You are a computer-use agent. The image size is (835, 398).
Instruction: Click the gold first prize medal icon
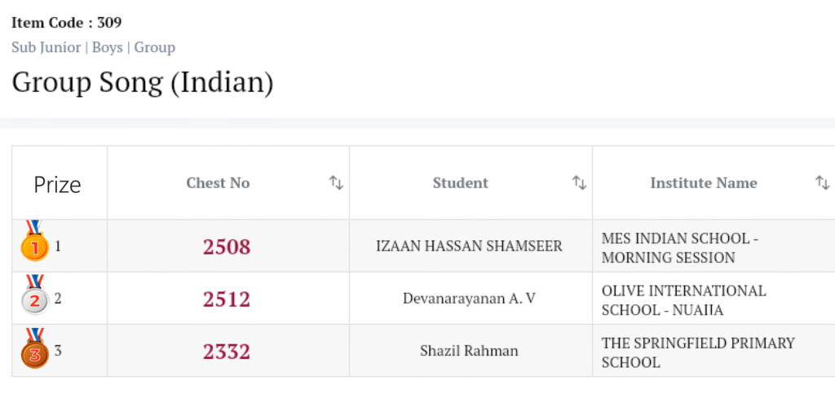[34, 242]
